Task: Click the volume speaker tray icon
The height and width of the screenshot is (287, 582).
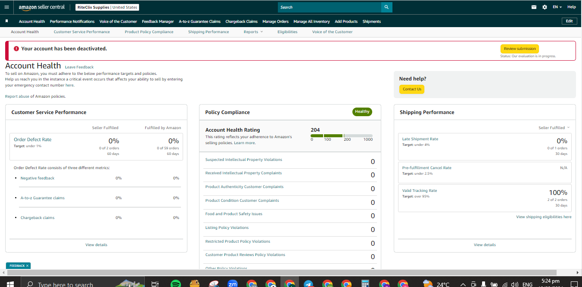Action: point(514,284)
